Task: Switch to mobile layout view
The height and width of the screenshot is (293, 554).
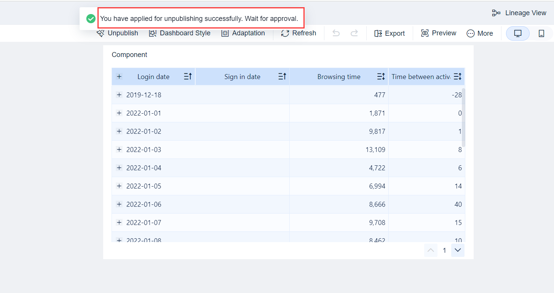Action: click(541, 33)
